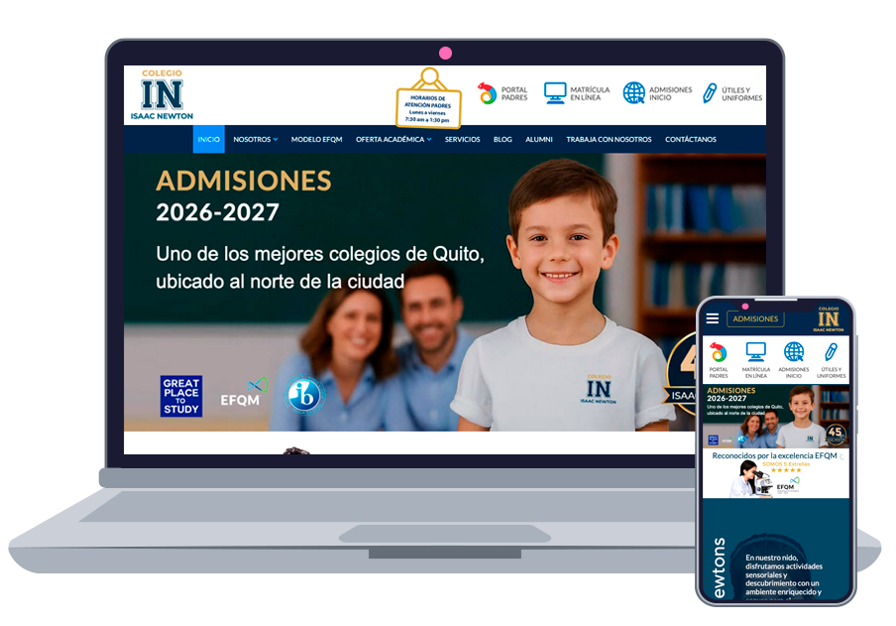Image resolution: width=896 pixels, height=626 pixels.
Task: Click the Great Place to Study badge
Action: pyautogui.click(x=181, y=396)
